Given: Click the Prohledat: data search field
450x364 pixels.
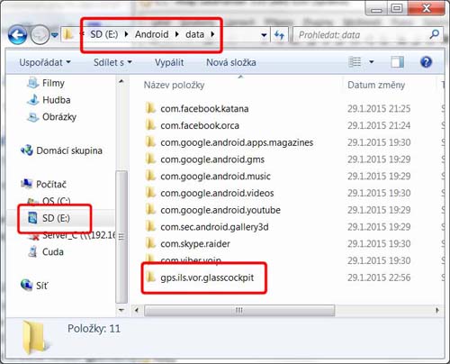Looking at the screenshot, I should pyautogui.click(x=362, y=35).
